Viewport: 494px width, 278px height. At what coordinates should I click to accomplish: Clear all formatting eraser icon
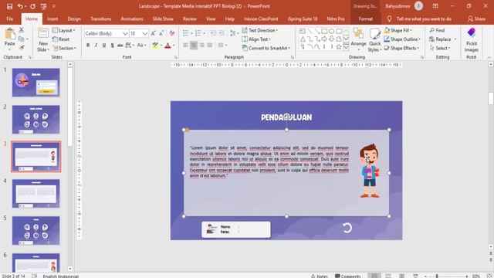(172, 33)
